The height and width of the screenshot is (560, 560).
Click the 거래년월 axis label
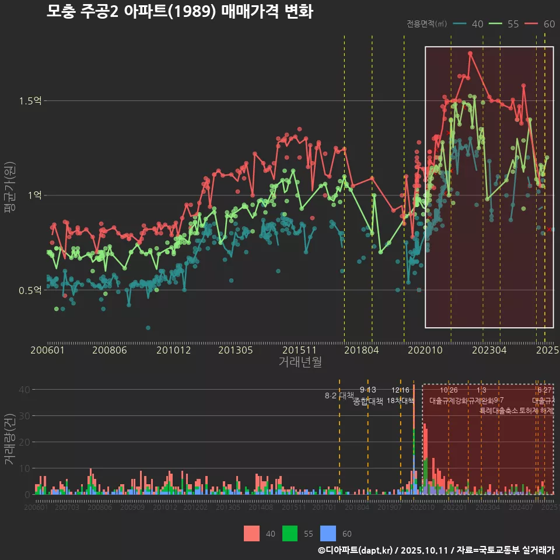click(x=300, y=360)
